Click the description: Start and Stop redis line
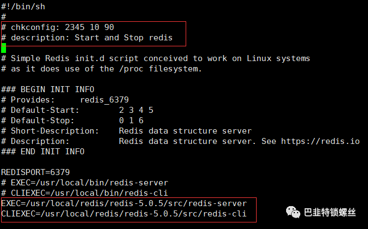 87,38
